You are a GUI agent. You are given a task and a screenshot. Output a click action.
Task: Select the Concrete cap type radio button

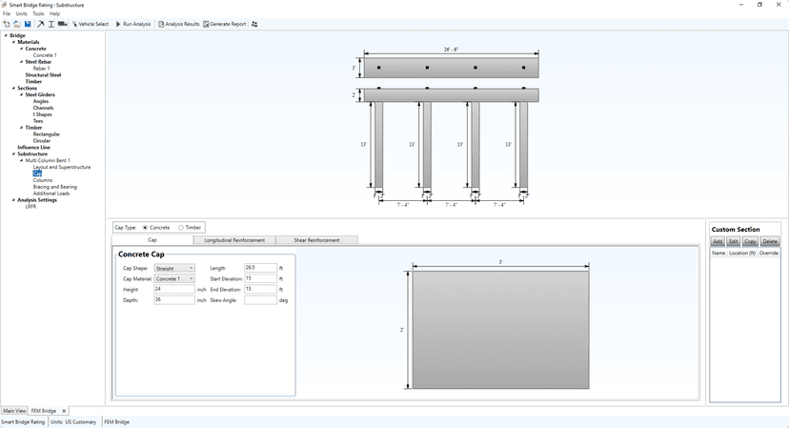tap(145, 228)
